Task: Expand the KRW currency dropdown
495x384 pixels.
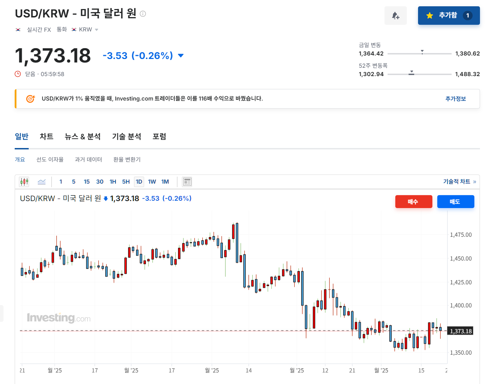Action: coord(97,30)
